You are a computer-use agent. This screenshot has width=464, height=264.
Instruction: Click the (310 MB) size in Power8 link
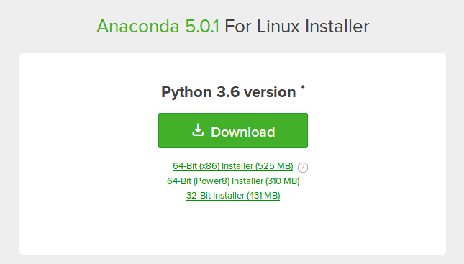[282, 181]
